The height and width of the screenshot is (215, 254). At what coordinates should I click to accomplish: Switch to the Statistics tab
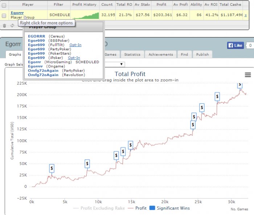[x=132, y=55]
